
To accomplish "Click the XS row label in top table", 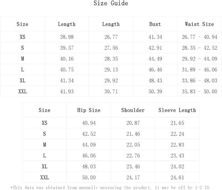I will pos(22,37).
